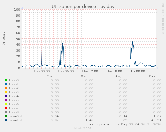The width and height of the screenshot is (166, 132).
Task: Click the Thu 06:00 time axis label
Action: 66,71
